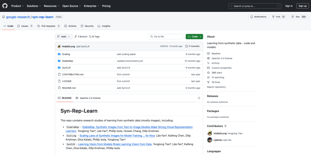311x155 pixels.
Task: Switch to the Issues tab
Action: (25, 26)
